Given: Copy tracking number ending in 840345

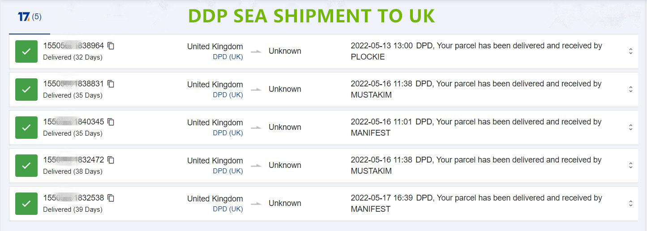Looking at the screenshot, I should tap(111, 122).
